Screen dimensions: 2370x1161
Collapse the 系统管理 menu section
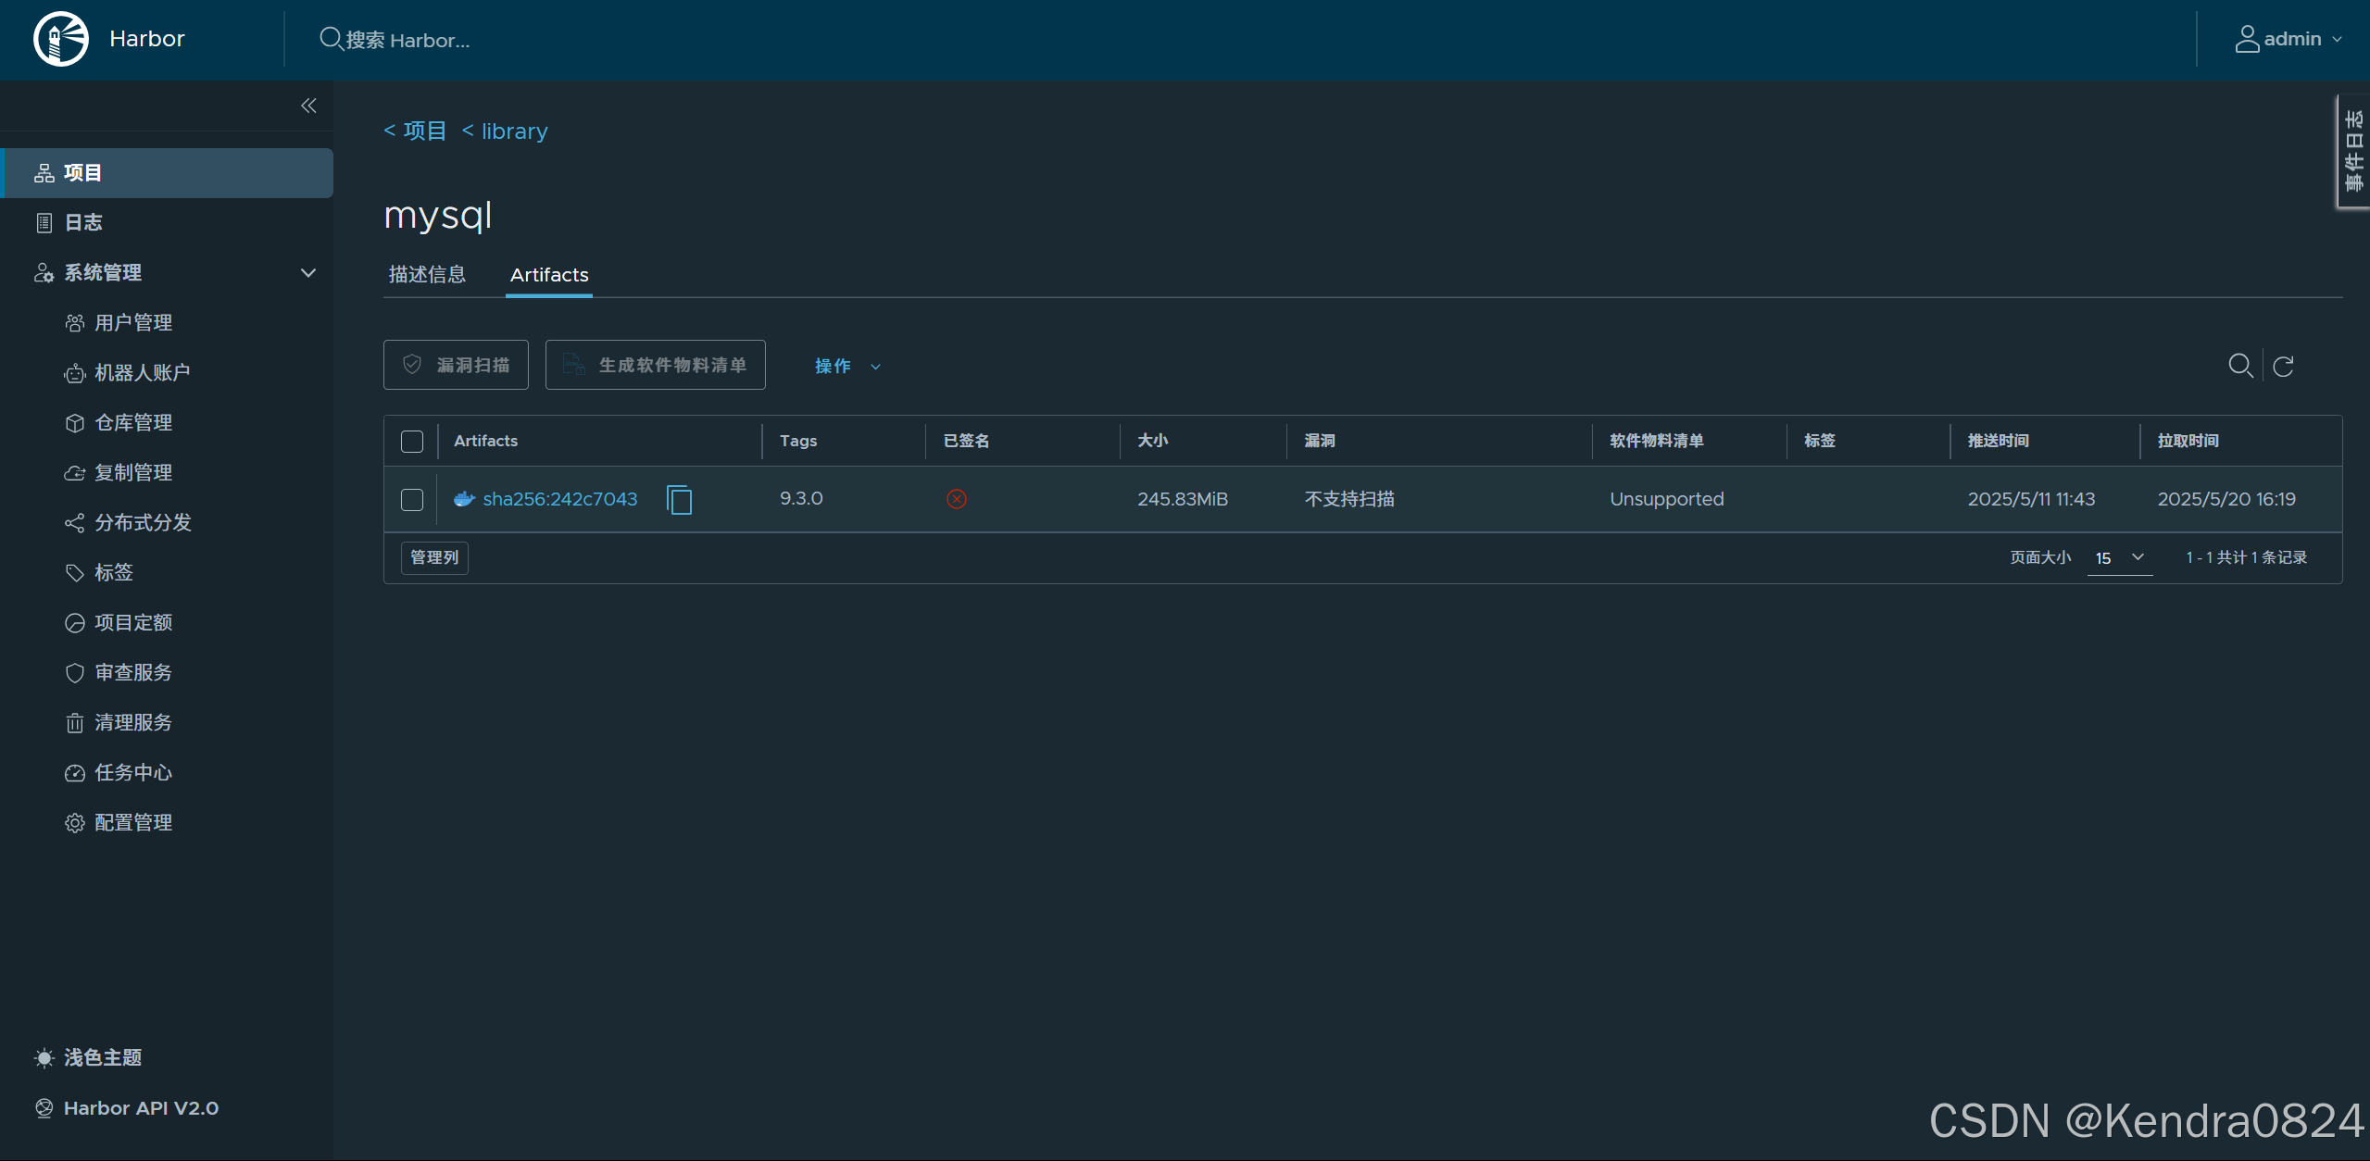(x=308, y=273)
